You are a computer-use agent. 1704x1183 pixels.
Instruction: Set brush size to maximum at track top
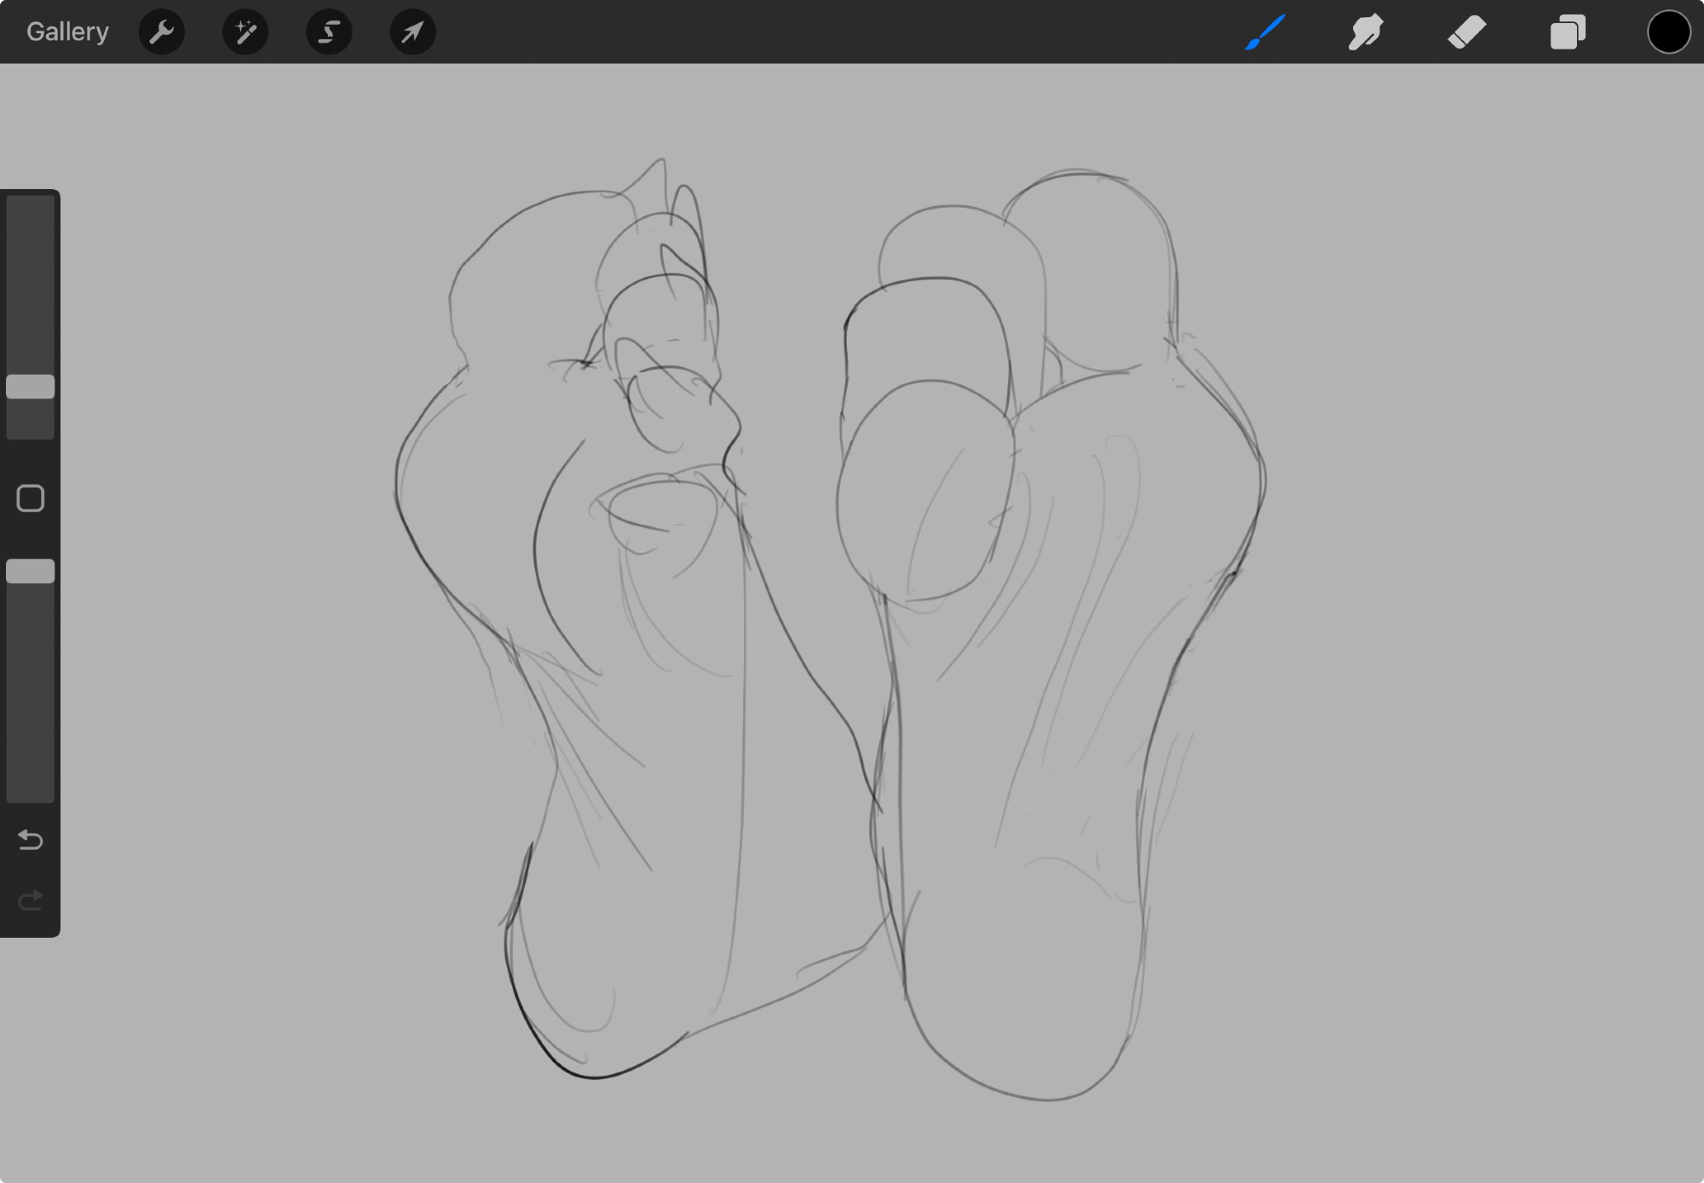point(31,201)
